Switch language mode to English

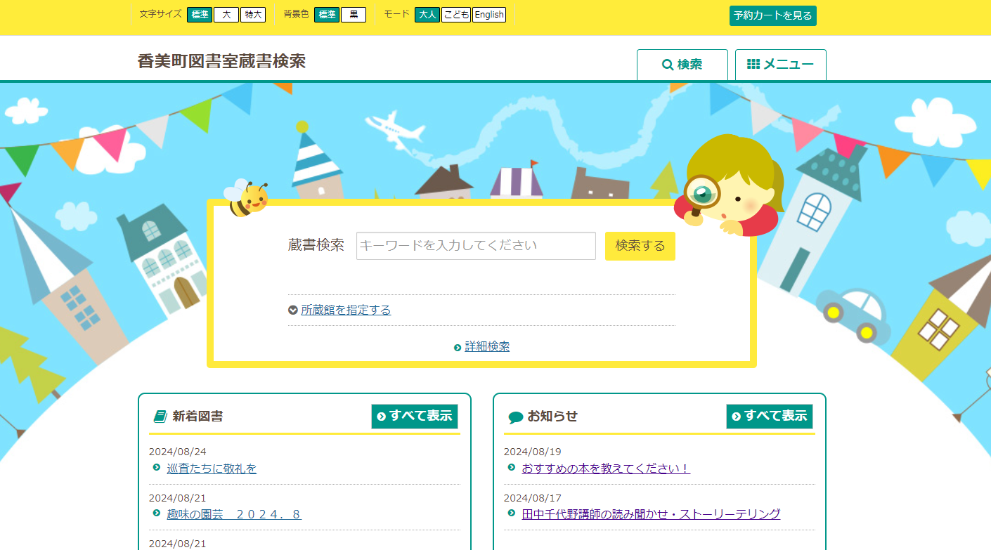click(489, 15)
